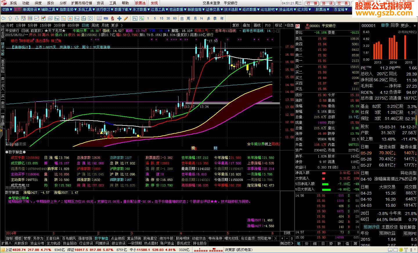Click the down arrow toolbar icon
Image resolution: width=418 pixels, height=253 pixels.
[17, 18]
